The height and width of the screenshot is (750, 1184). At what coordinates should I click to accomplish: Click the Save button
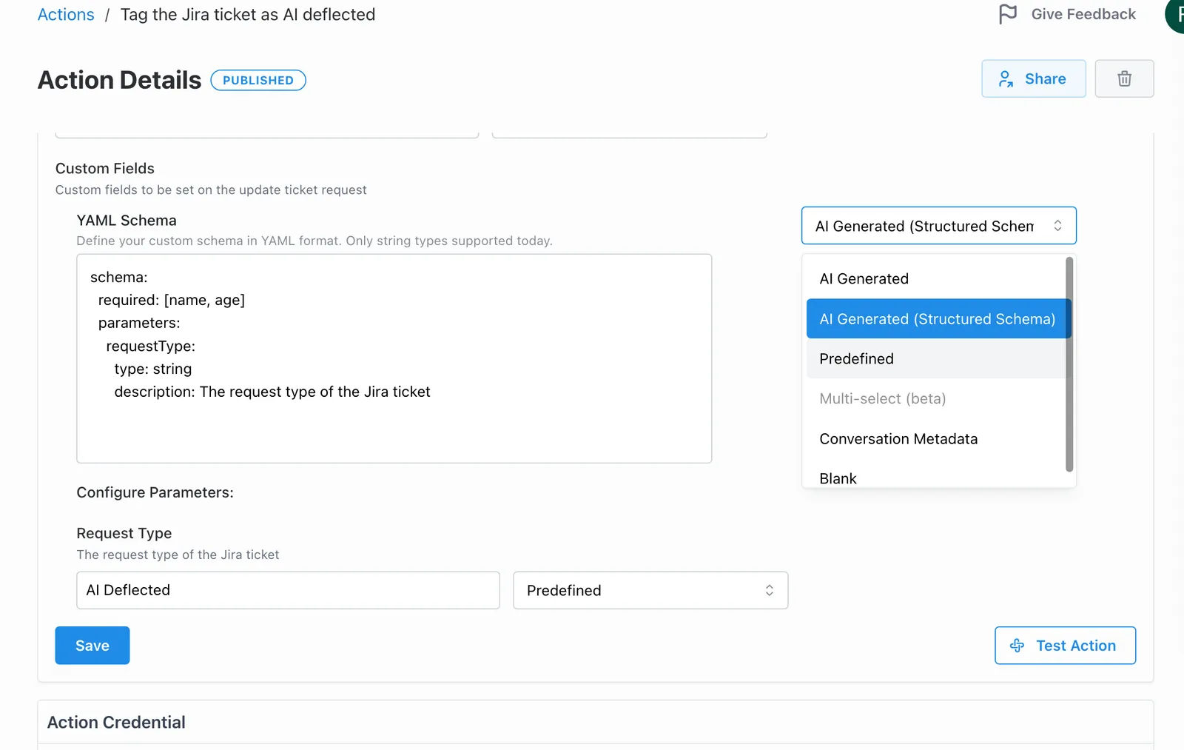click(92, 646)
